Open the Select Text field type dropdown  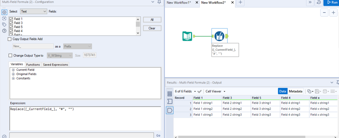(34, 11)
